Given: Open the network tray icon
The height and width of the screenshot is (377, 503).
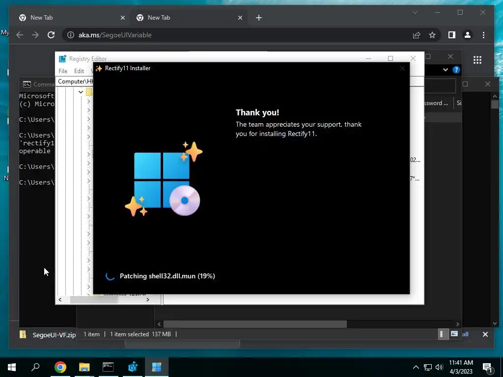Looking at the screenshot, I should 428,367.
